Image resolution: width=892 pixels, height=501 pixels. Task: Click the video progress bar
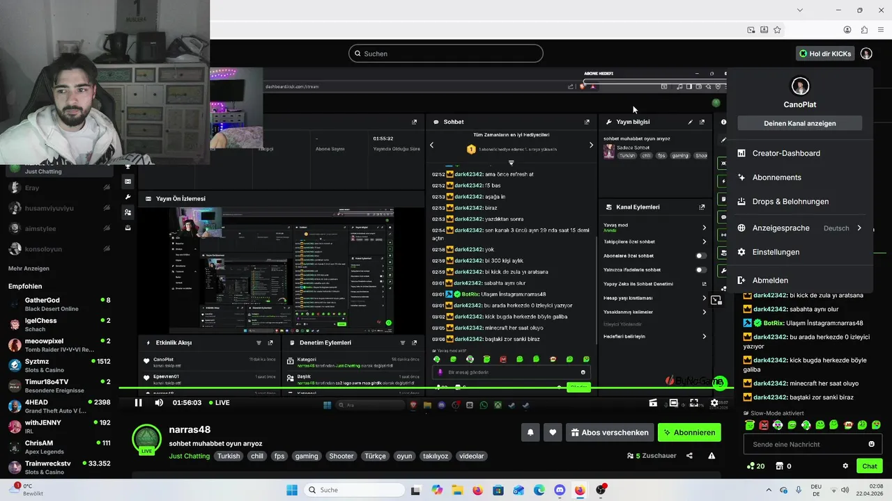[425, 388]
